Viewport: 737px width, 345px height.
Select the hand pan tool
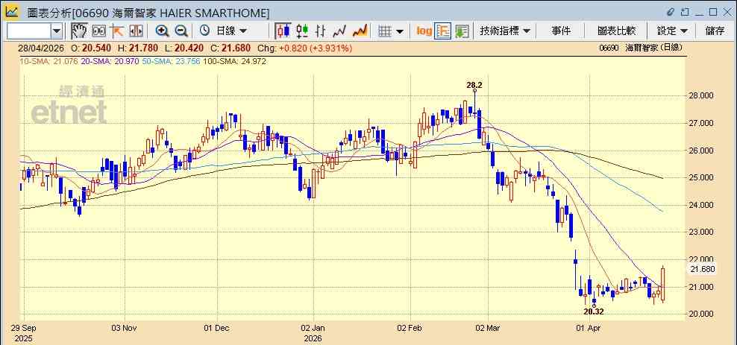click(x=79, y=31)
